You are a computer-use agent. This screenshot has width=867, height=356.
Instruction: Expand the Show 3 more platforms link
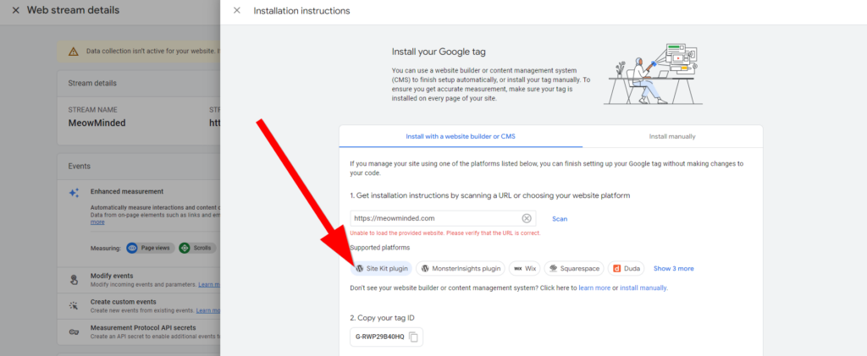673,268
